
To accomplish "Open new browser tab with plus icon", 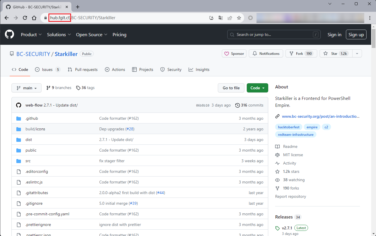I will pyautogui.click(x=78, y=7).
